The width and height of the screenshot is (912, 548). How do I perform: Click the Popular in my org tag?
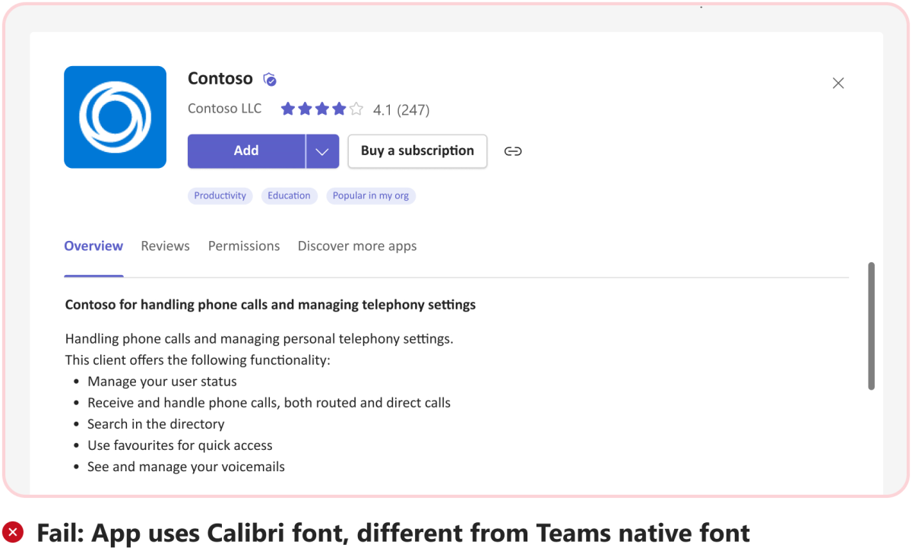tap(371, 195)
